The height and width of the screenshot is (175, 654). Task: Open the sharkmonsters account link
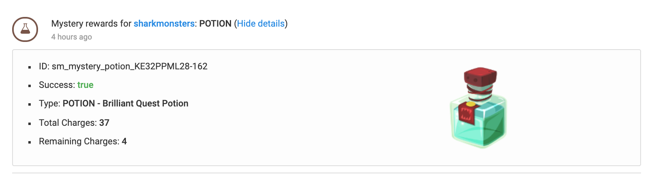click(164, 24)
